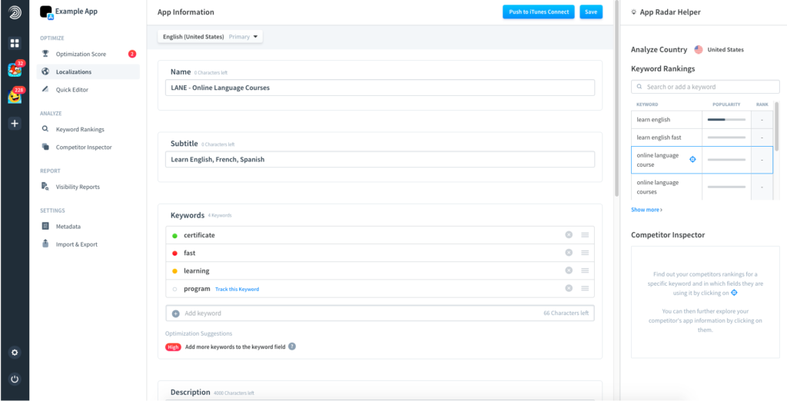Click the United States flag icon

(698, 50)
